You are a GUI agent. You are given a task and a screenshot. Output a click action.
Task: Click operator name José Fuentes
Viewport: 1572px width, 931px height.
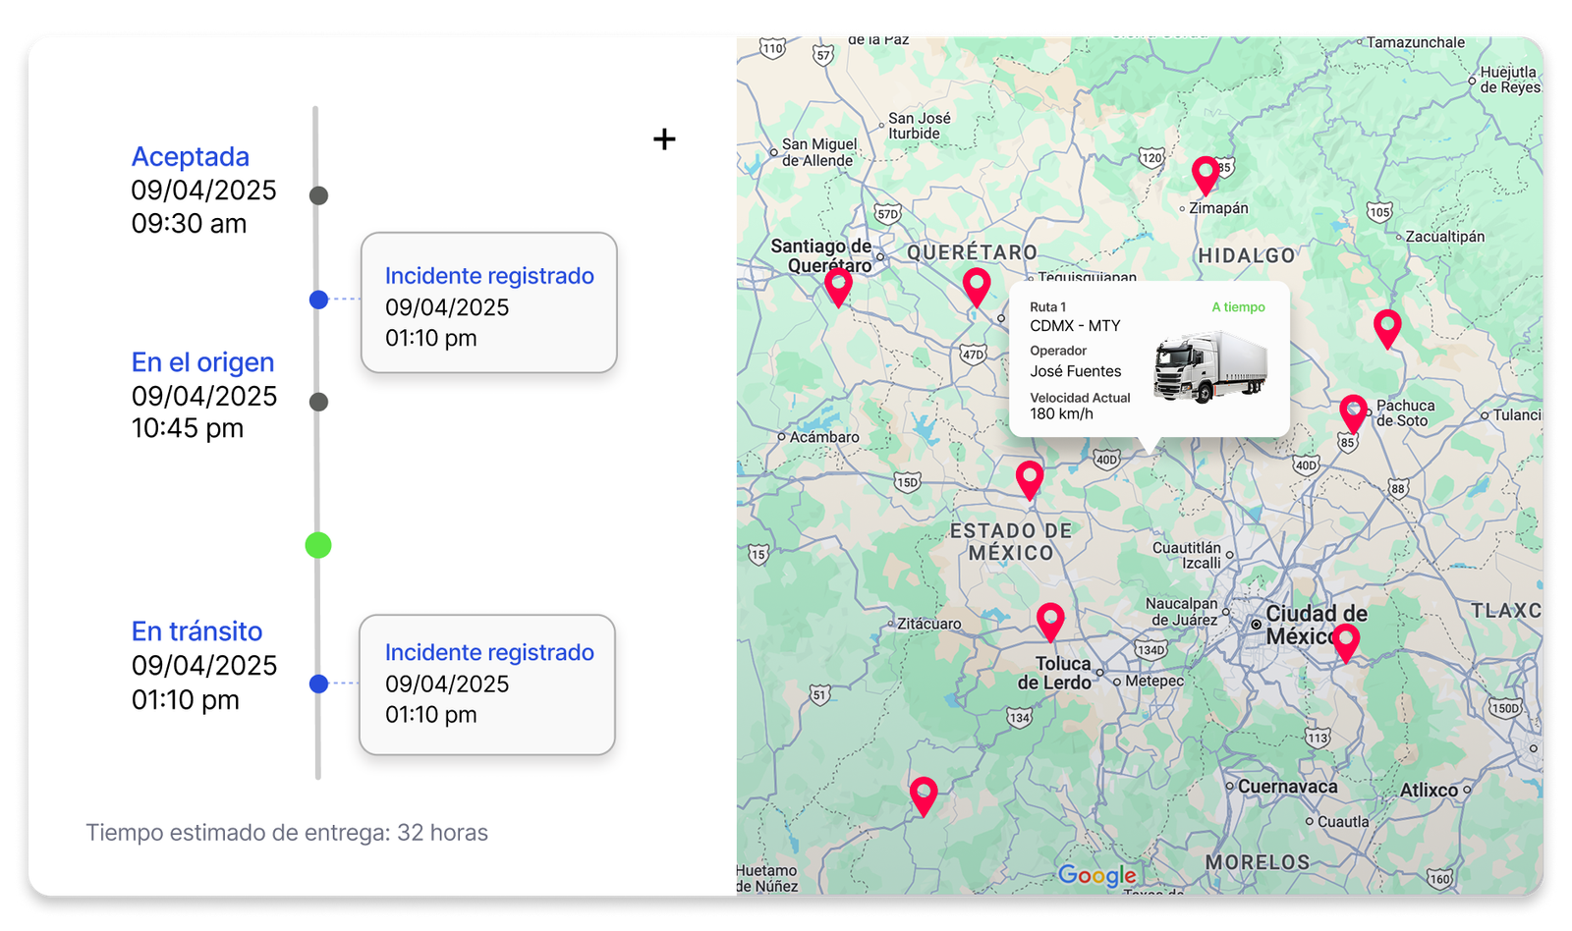coord(1076,371)
